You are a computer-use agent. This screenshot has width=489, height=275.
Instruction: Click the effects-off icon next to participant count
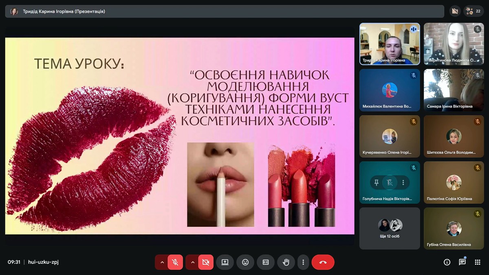pyautogui.click(x=455, y=11)
